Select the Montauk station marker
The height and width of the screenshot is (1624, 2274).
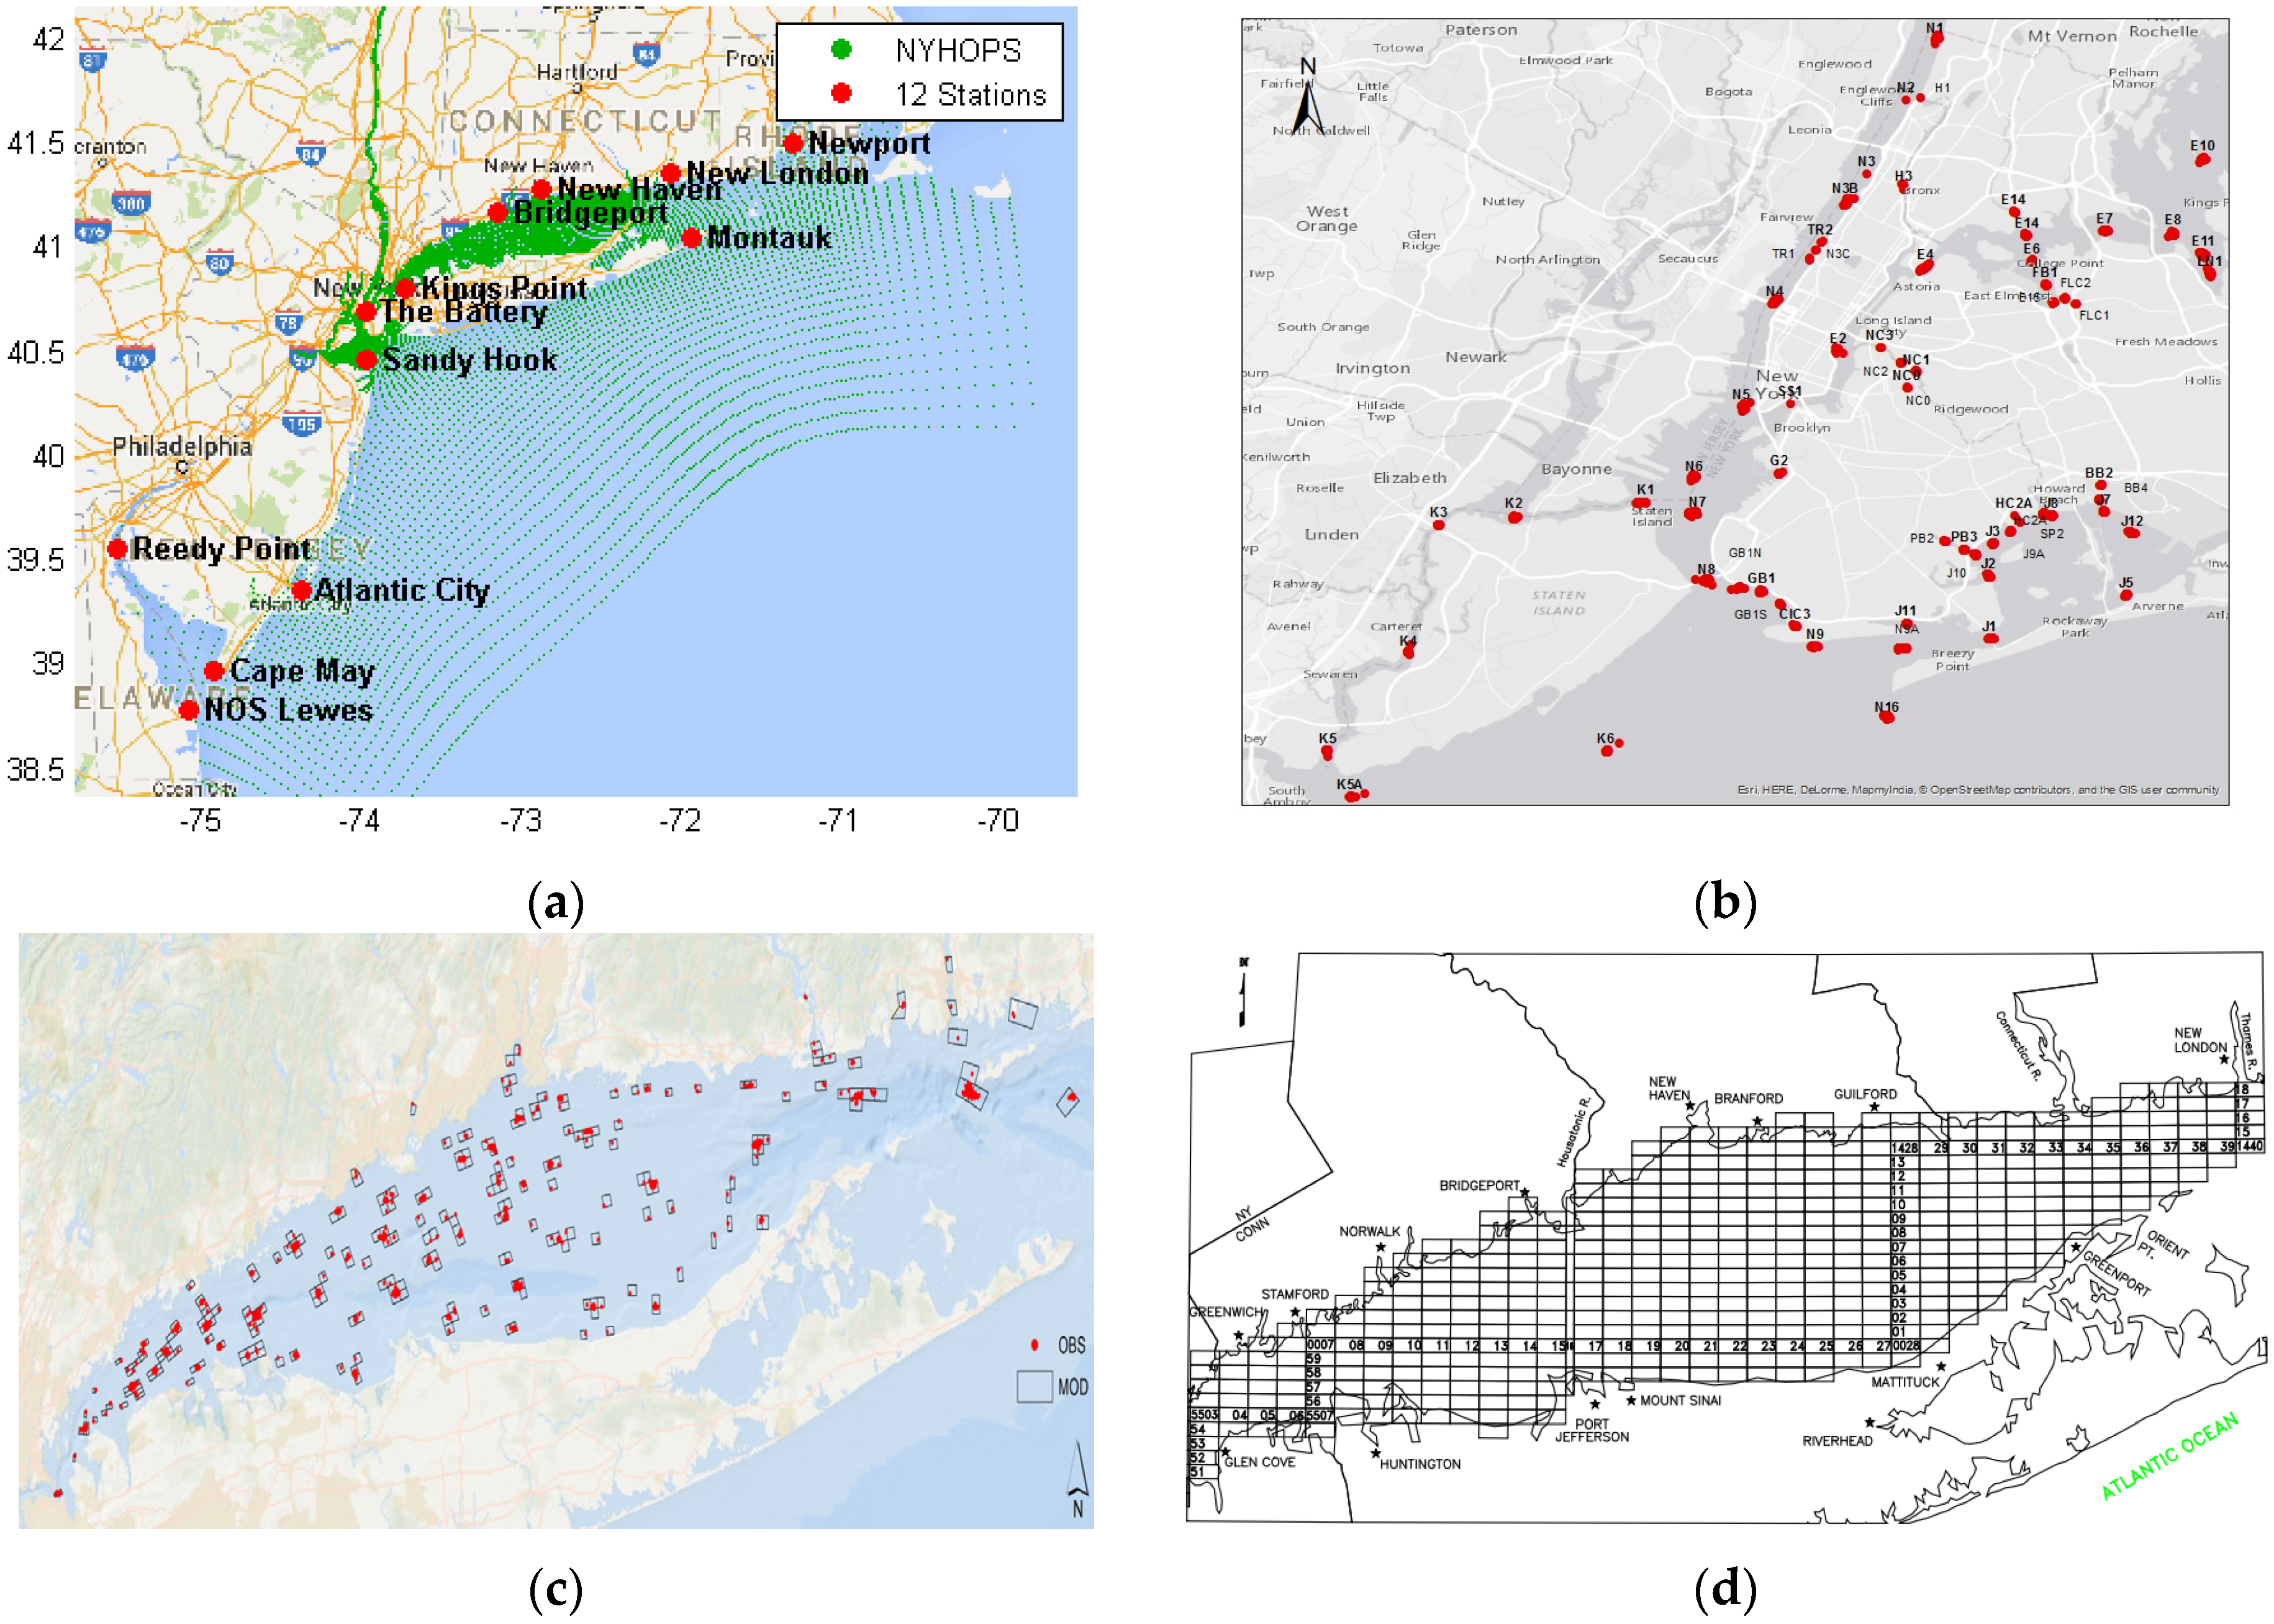click(x=691, y=237)
